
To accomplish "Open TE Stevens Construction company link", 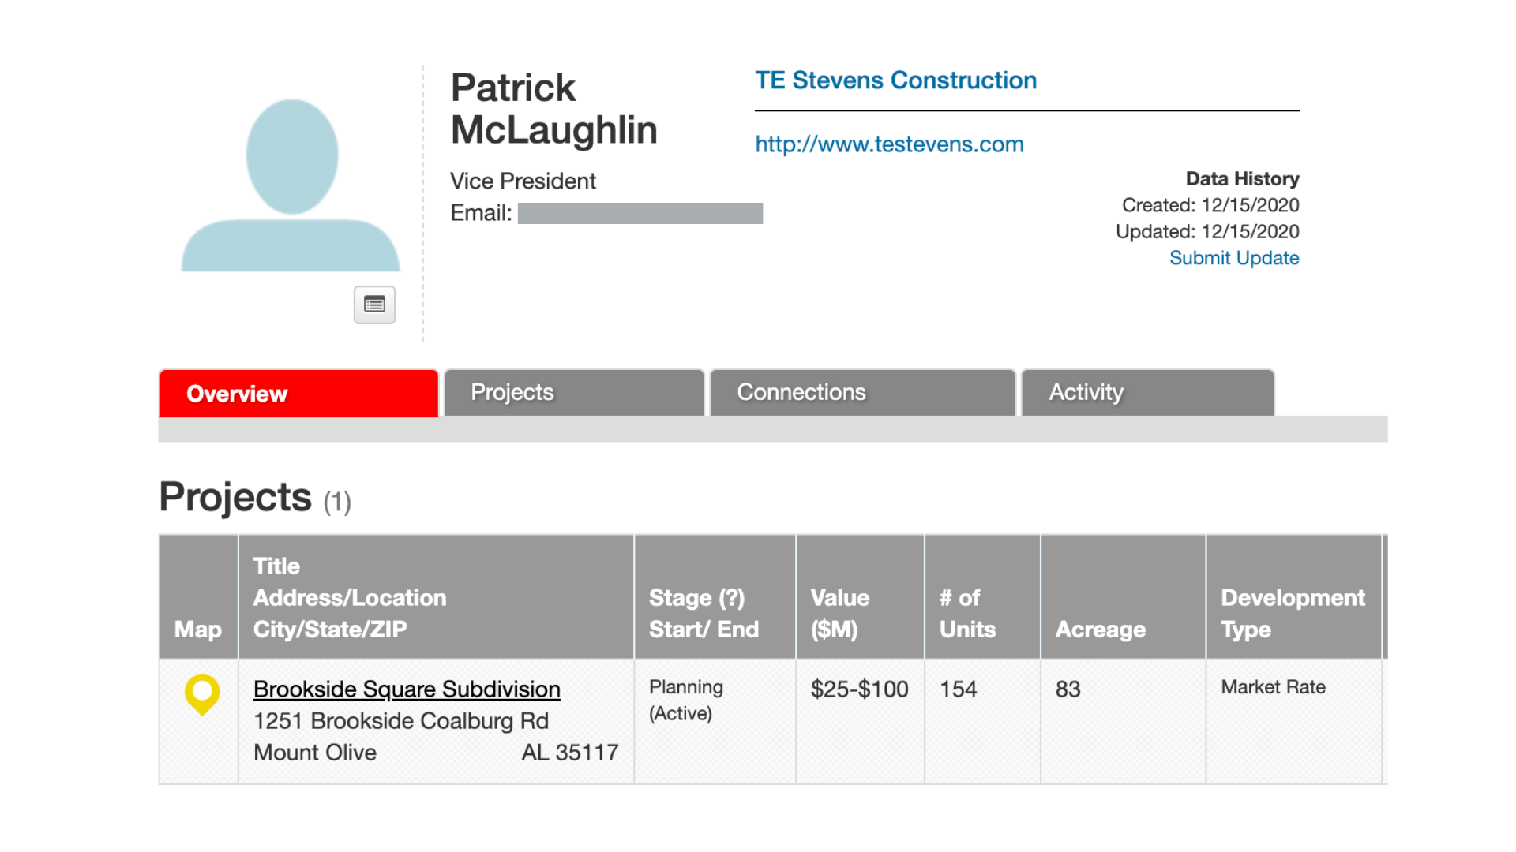I will (895, 80).
